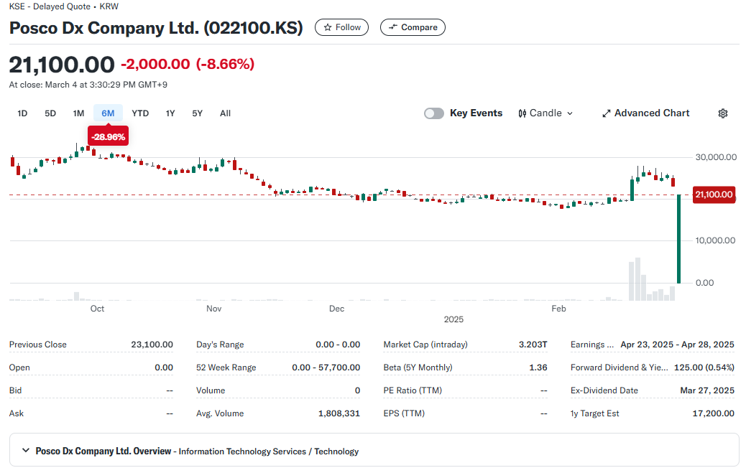This screenshot has width=746, height=473.
Task: Click the Compare button
Action: coord(413,27)
